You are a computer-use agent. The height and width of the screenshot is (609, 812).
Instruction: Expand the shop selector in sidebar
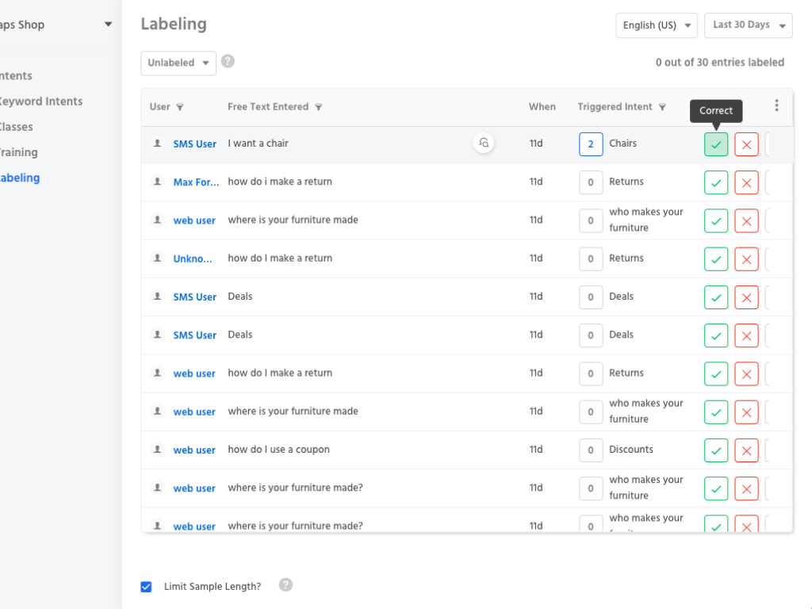pyautogui.click(x=108, y=25)
